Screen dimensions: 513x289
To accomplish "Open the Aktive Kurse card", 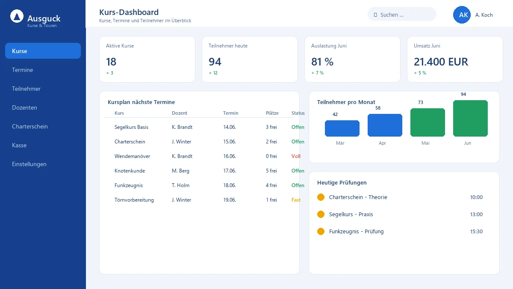I will coord(147,59).
